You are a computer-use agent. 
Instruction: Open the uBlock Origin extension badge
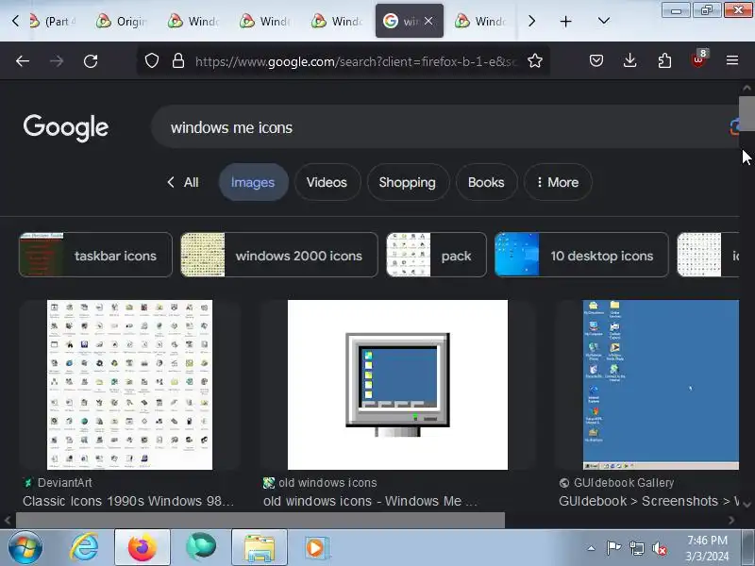[698, 59]
